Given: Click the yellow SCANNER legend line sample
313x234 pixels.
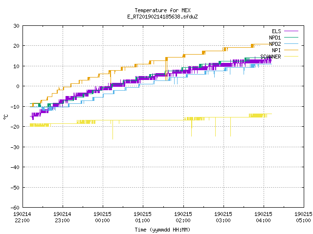Looking at the screenshot, I should coord(291,57).
